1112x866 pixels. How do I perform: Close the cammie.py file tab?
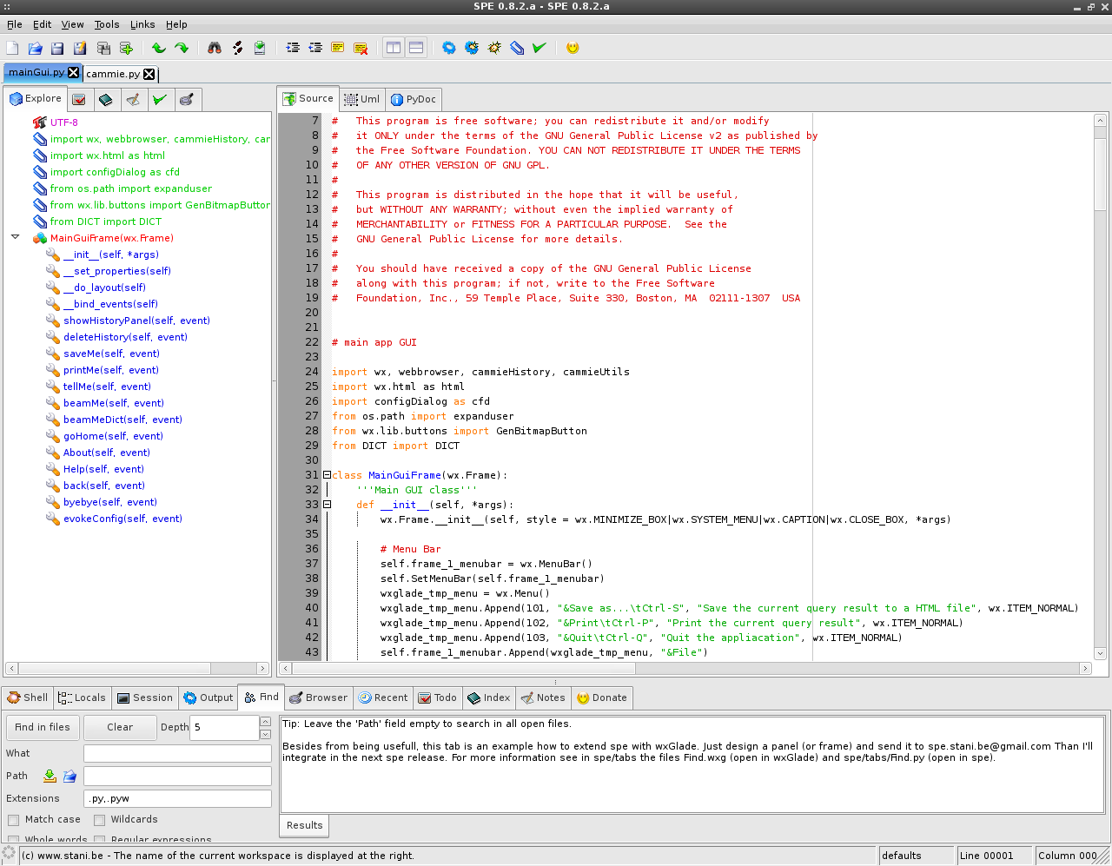149,74
